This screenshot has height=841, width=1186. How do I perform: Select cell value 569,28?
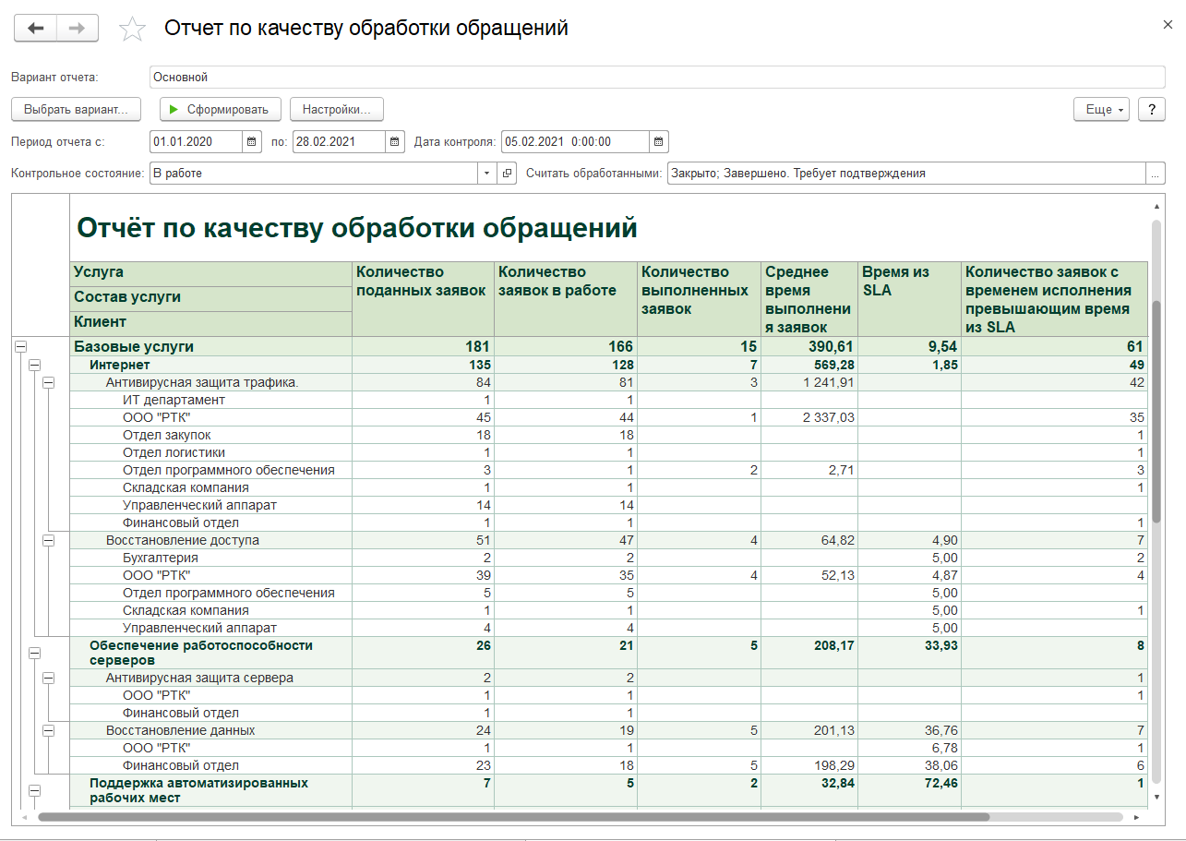tap(809, 365)
